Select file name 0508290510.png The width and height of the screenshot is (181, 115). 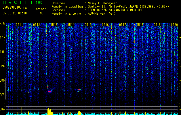[15, 7]
